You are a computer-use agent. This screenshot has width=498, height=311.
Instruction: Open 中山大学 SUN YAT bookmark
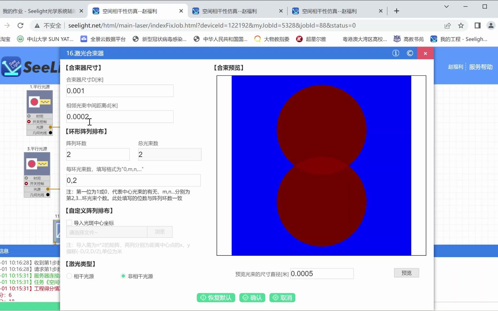click(46, 39)
